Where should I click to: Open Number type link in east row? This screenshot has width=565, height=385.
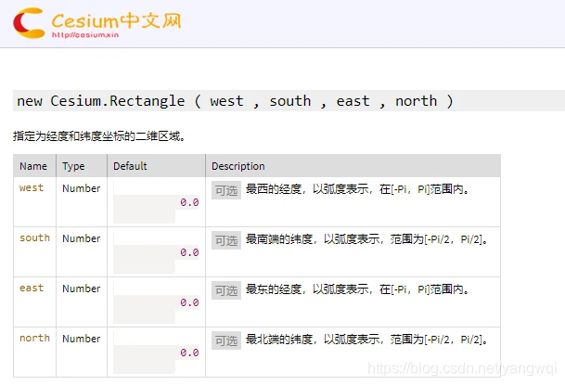82,289
